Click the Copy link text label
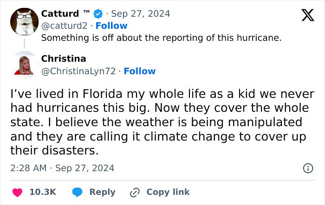325x205 pixels. (168, 192)
